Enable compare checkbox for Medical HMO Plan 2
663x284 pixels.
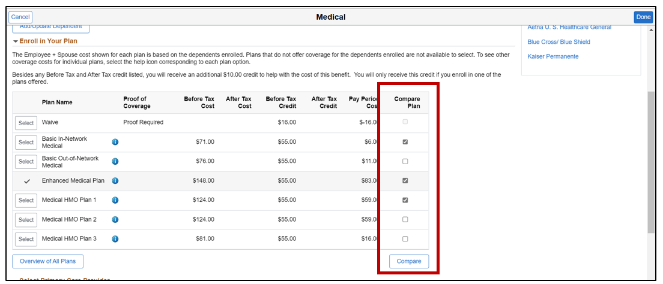coord(405,219)
